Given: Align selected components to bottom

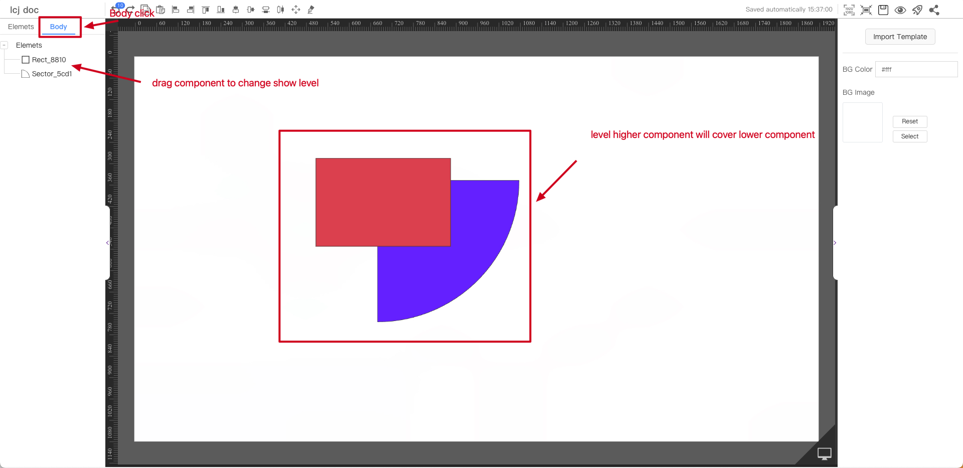Looking at the screenshot, I should click(x=221, y=10).
